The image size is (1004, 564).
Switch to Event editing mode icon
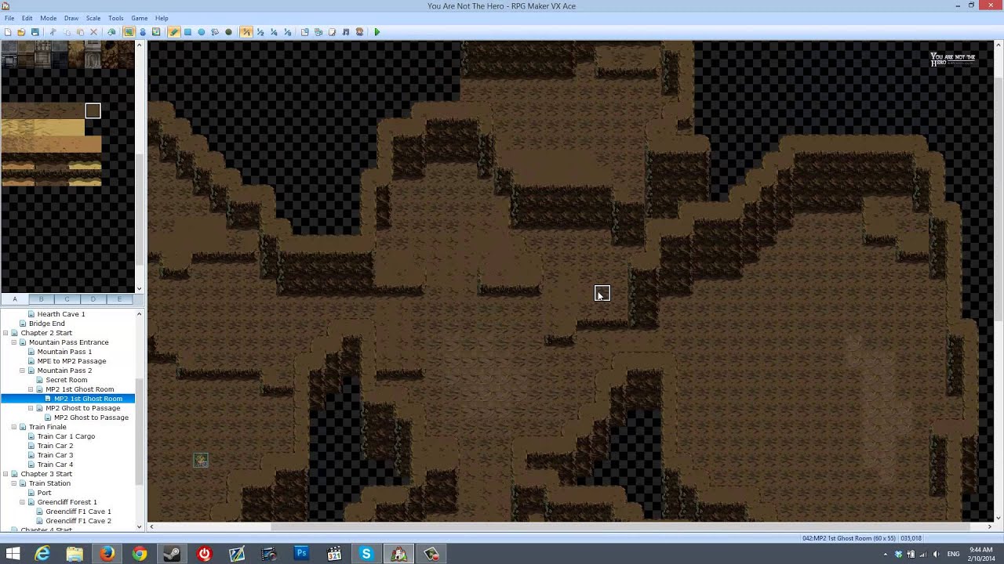(x=143, y=32)
